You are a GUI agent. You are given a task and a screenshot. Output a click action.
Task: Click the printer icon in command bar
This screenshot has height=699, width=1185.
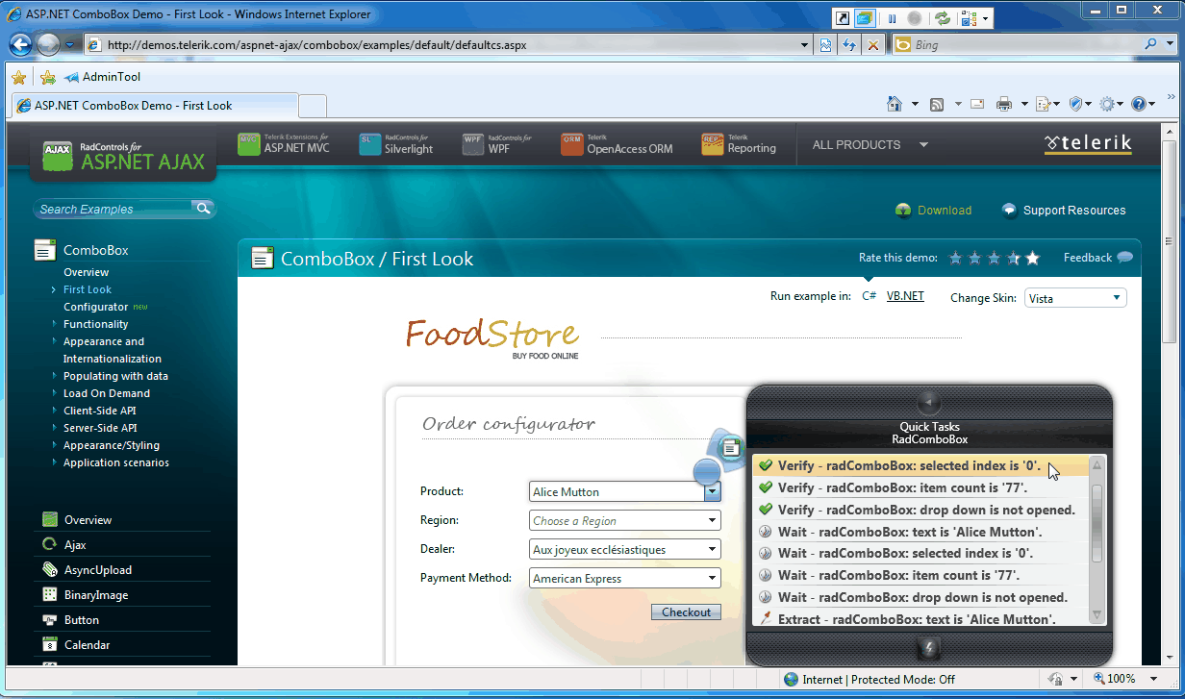[x=1004, y=104]
